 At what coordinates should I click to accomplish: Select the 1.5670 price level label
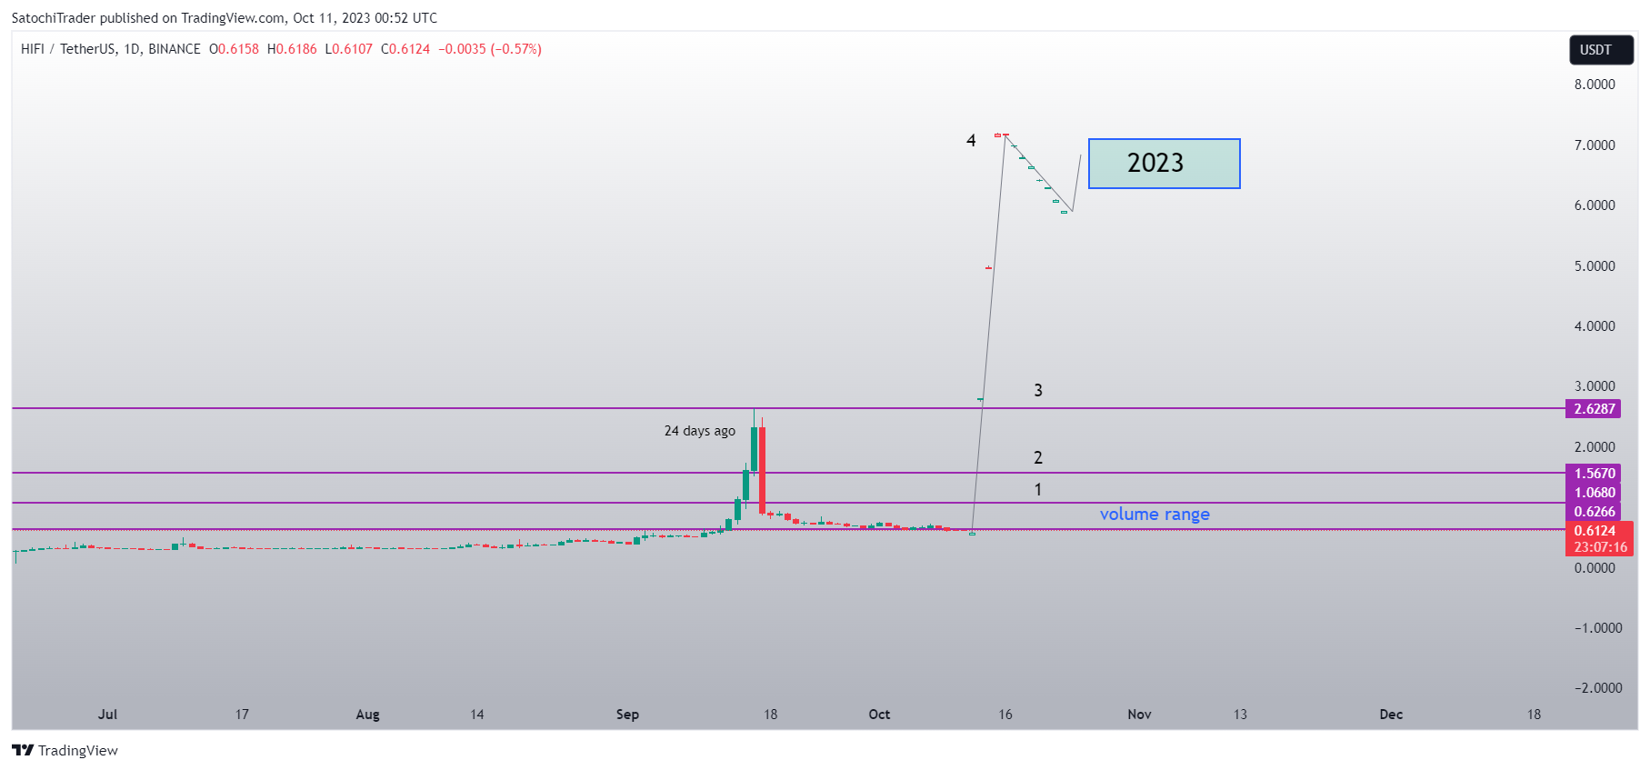[1594, 474]
